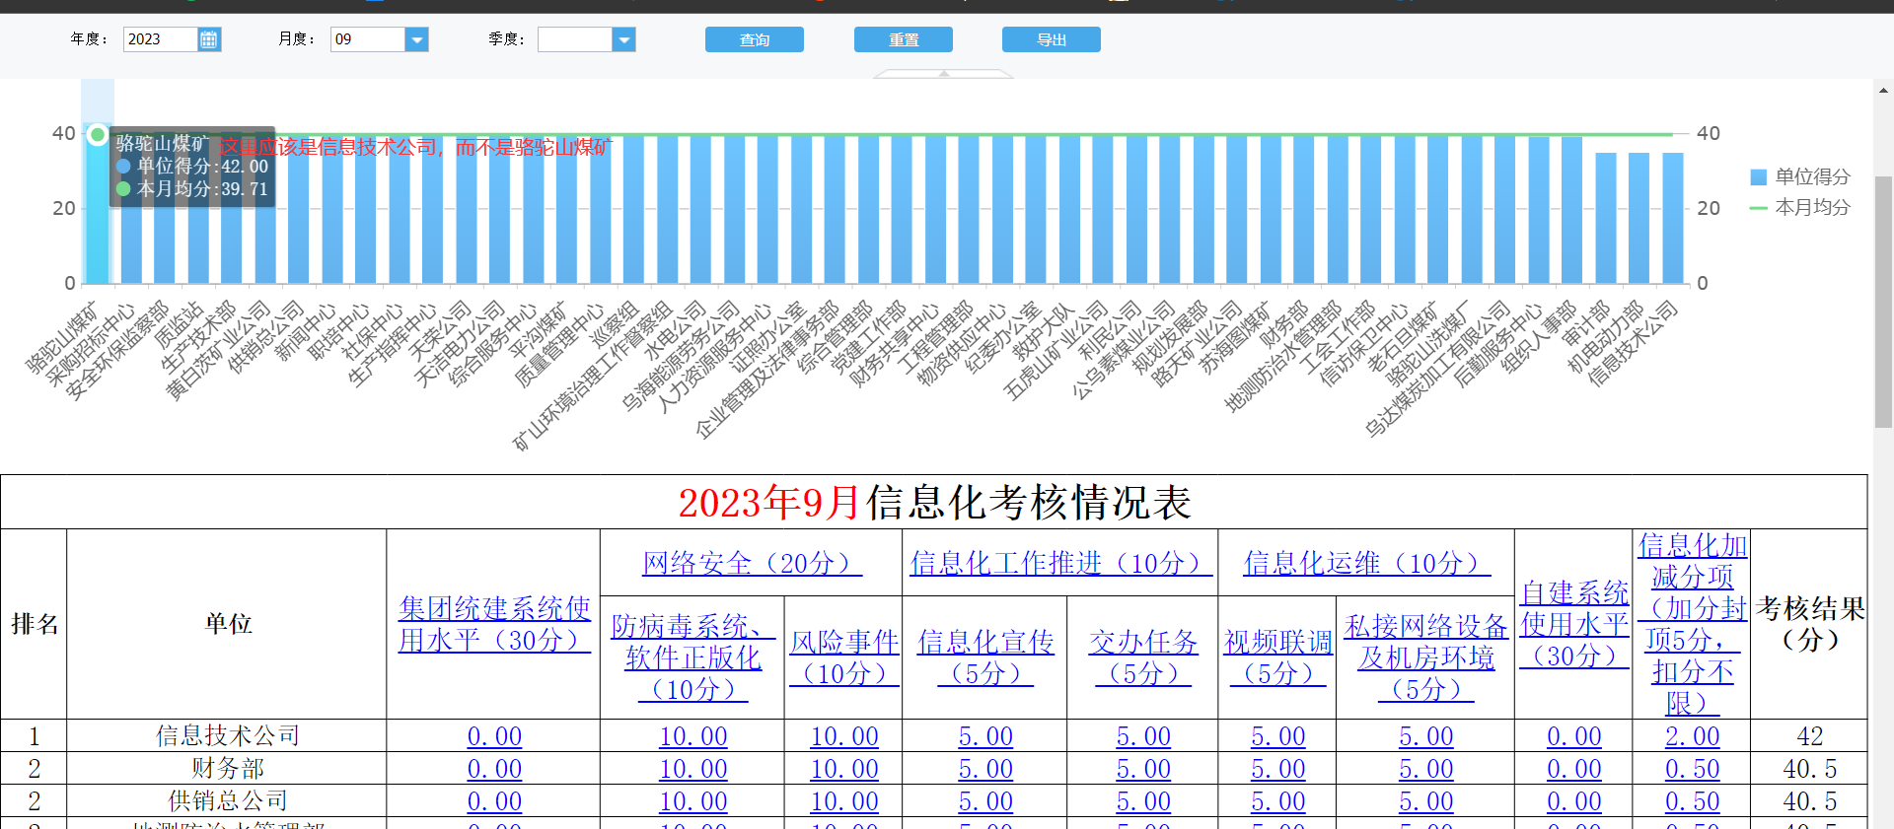Click 供销总公司's 5.00 私接网络设备 score
Viewport: 1894px width, 829px height.
click(1425, 801)
